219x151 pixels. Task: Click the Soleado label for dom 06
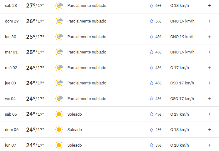click(74, 130)
